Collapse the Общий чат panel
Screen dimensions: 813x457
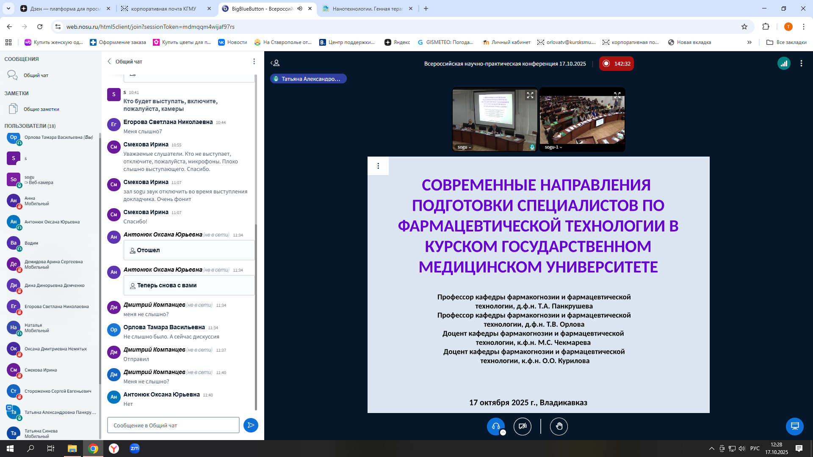pos(110,61)
